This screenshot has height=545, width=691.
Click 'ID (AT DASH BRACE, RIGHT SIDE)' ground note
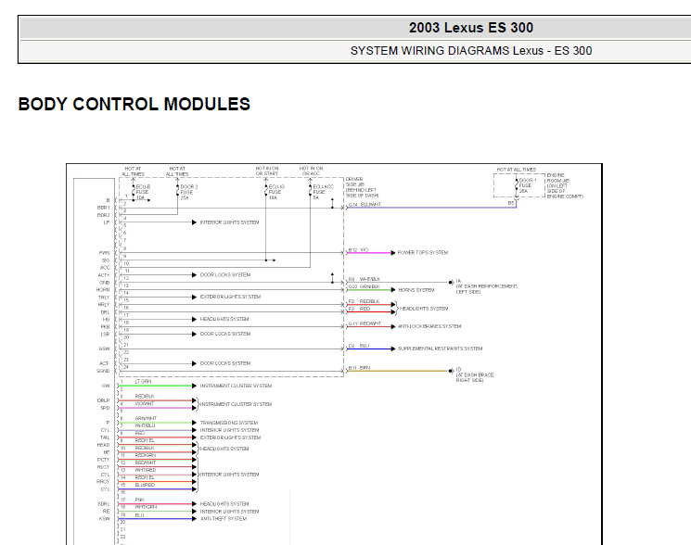point(475,374)
